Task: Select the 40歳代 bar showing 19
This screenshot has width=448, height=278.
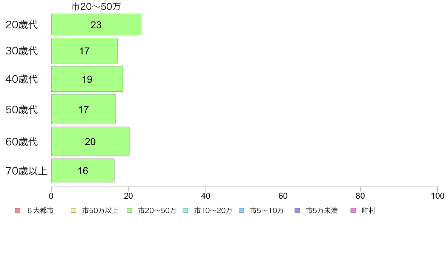Action: 87,79
